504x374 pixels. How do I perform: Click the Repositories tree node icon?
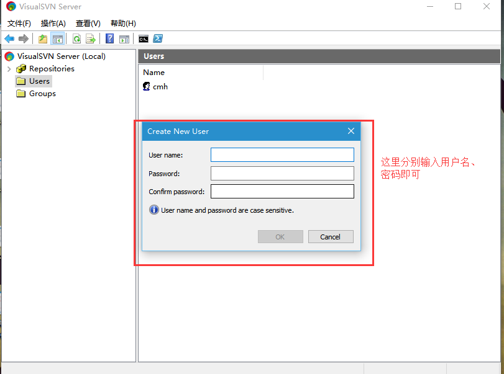click(x=21, y=69)
